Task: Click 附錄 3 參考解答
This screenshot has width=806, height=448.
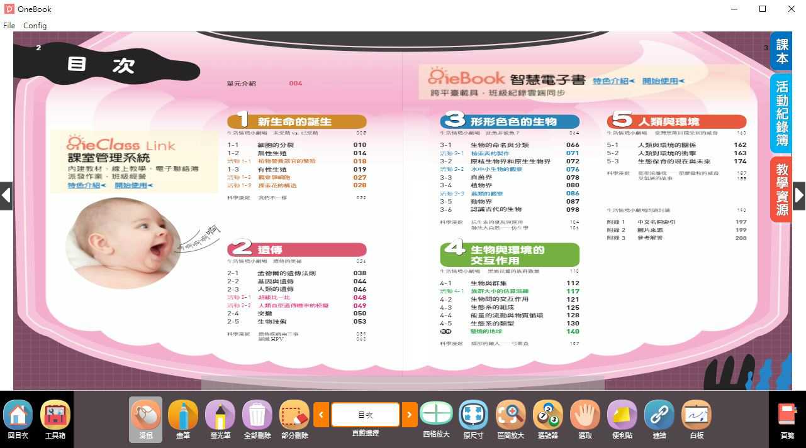Action: point(677,238)
